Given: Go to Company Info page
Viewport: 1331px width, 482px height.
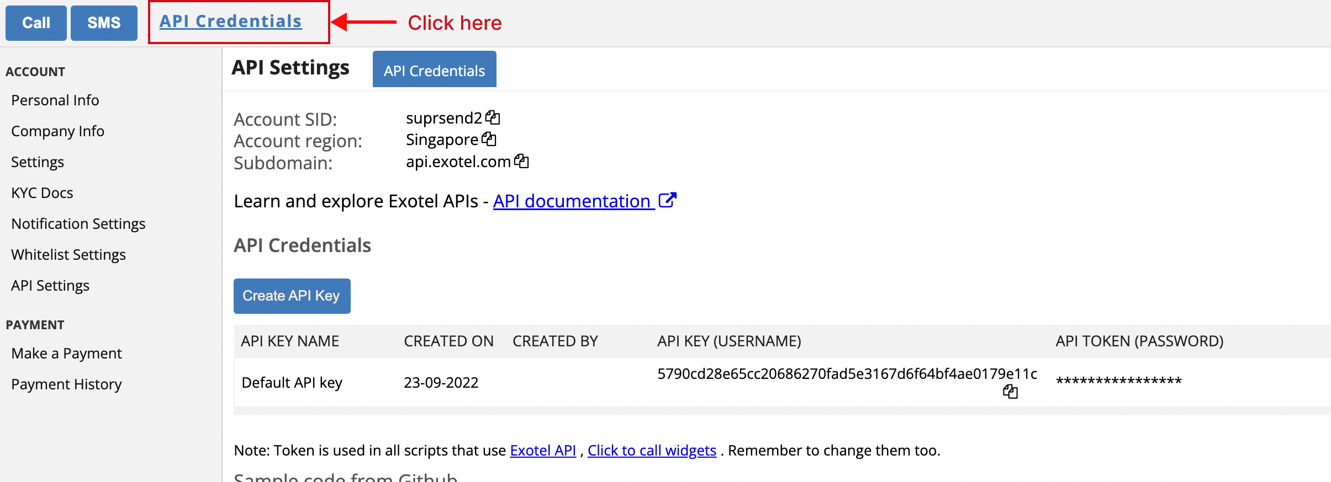Looking at the screenshot, I should (57, 131).
